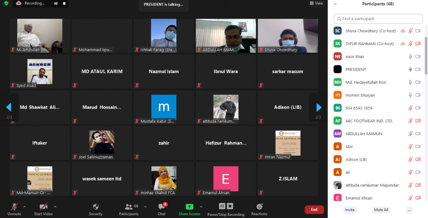This screenshot has height=218, width=428.
Task: Toggle nasir khan's microphone icon
Action: 410,56
